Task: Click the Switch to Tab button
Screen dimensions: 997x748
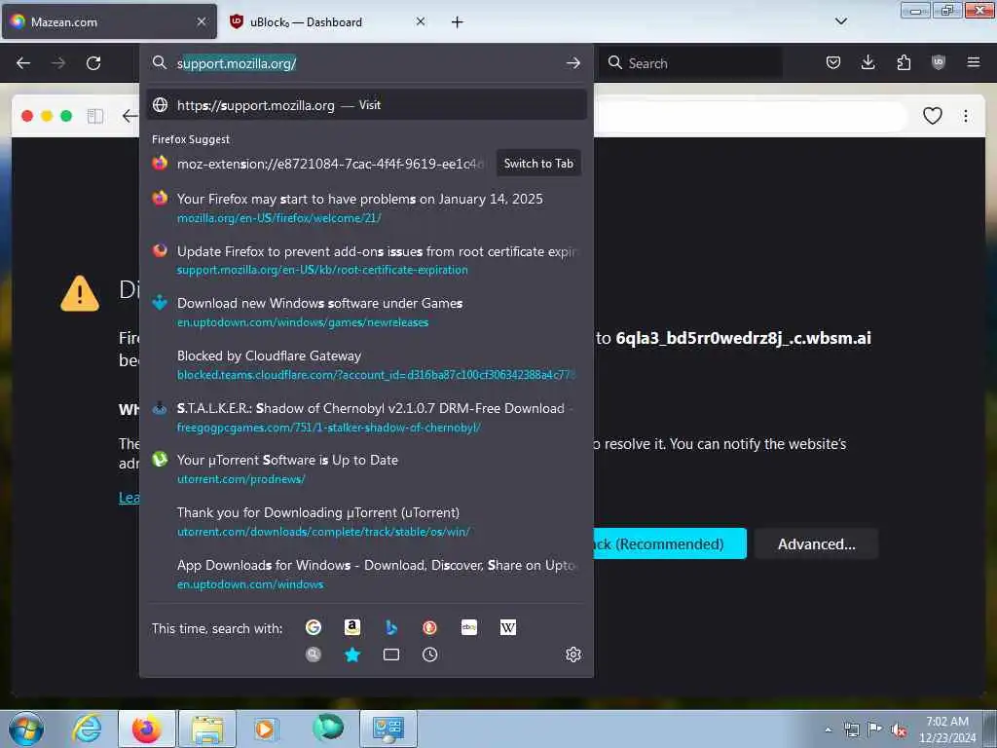Action: [538, 164]
